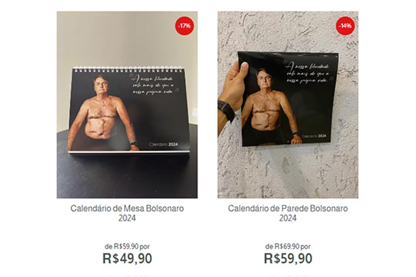The image size is (416, 277).
Task: Click 'Calendário 2024' label on the wall calendar
Action: pyautogui.click(x=314, y=136)
